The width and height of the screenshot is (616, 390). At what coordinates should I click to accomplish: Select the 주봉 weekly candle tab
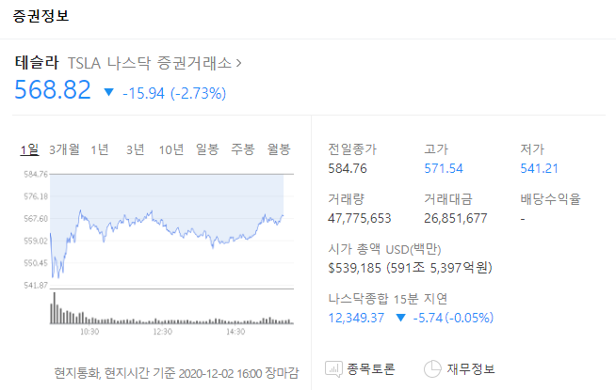tap(243, 149)
